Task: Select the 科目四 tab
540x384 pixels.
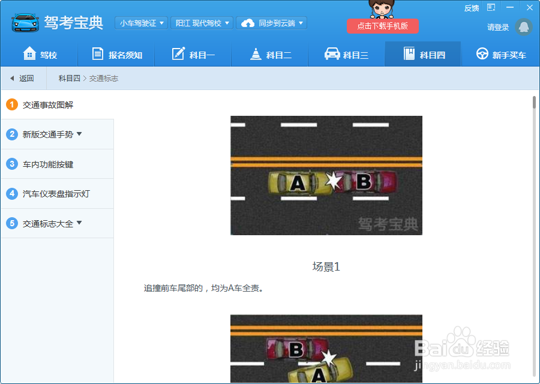Action: tap(423, 54)
